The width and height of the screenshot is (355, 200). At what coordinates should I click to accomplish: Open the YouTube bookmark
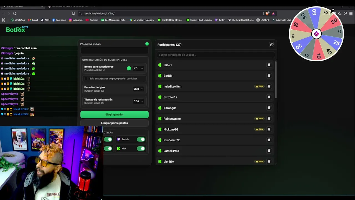[x=92, y=20]
